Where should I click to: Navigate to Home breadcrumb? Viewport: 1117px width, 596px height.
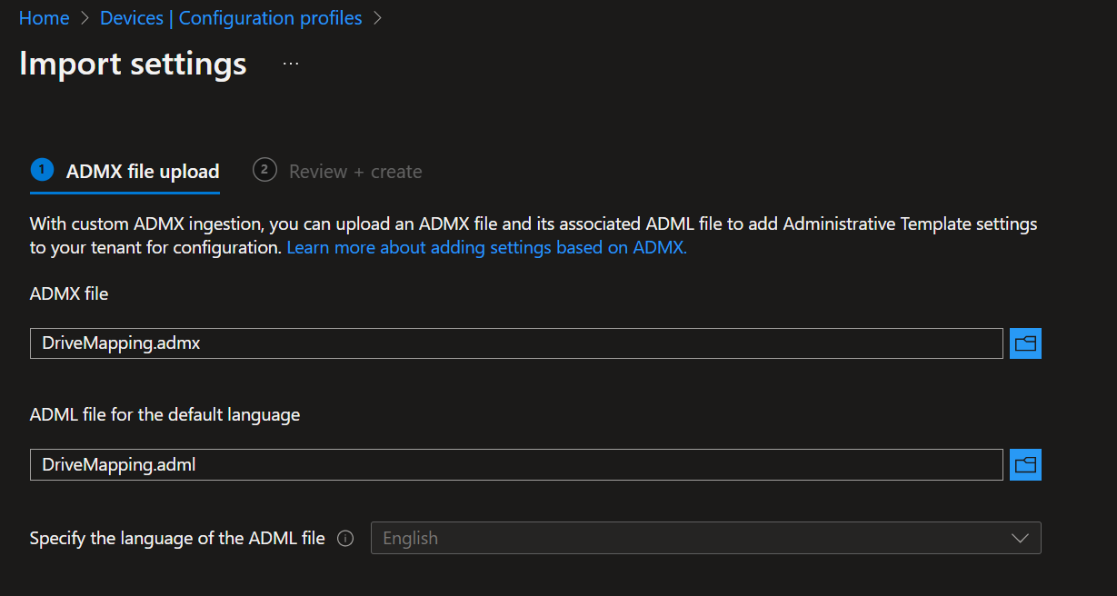click(44, 18)
